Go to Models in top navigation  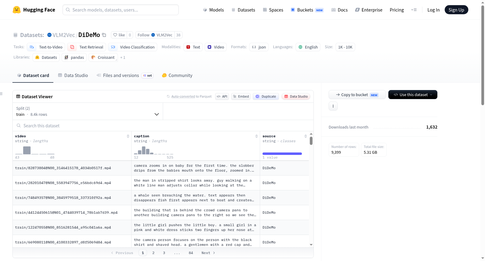pyautogui.click(x=213, y=10)
